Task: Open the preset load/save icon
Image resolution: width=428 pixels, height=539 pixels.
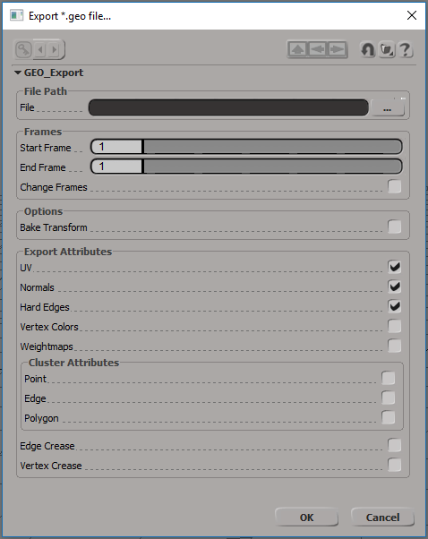Action: (387, 50)
